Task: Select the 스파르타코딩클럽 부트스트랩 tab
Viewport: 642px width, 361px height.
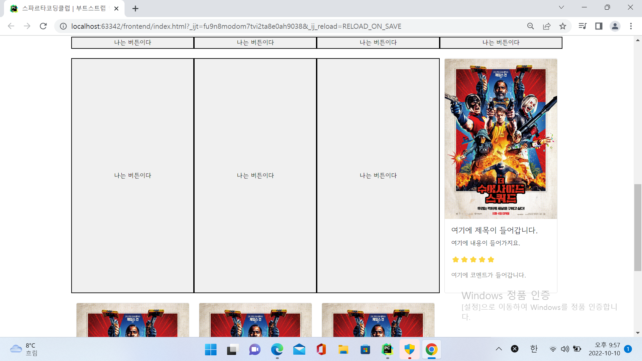Action: [64, 9]
